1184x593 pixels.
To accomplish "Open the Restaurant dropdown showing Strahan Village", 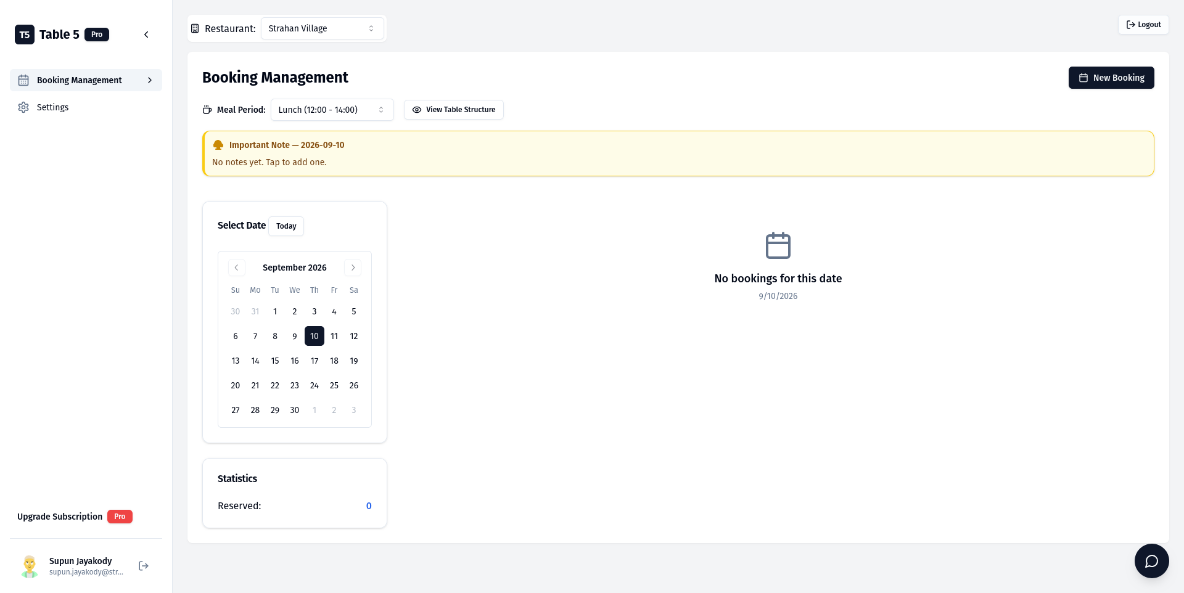I will point(322,28).
